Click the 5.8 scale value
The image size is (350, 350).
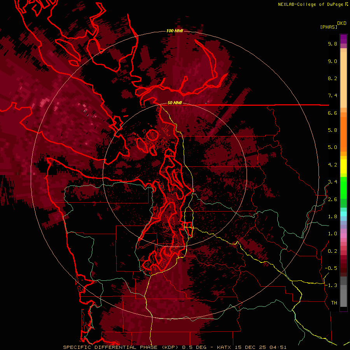(332, 130)
